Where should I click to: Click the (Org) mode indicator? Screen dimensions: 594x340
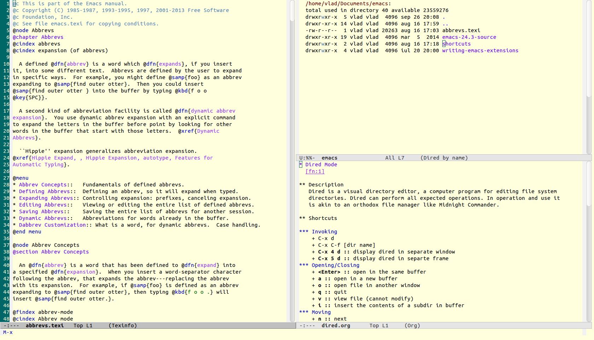click(412, 326)
